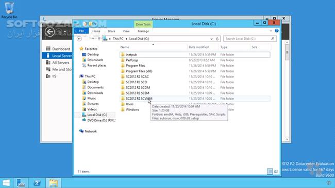Click the Windows folder icon

[x=123, y=109]
